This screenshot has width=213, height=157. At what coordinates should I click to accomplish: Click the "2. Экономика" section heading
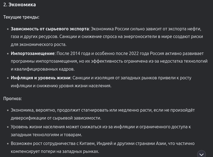point(19,5)
